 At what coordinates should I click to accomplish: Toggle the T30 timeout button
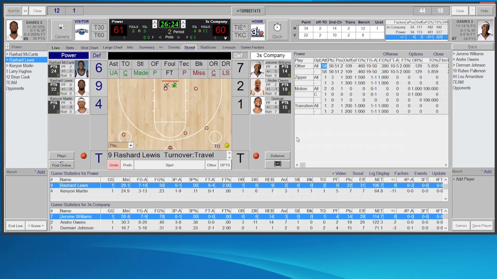[x=99, y=28]
